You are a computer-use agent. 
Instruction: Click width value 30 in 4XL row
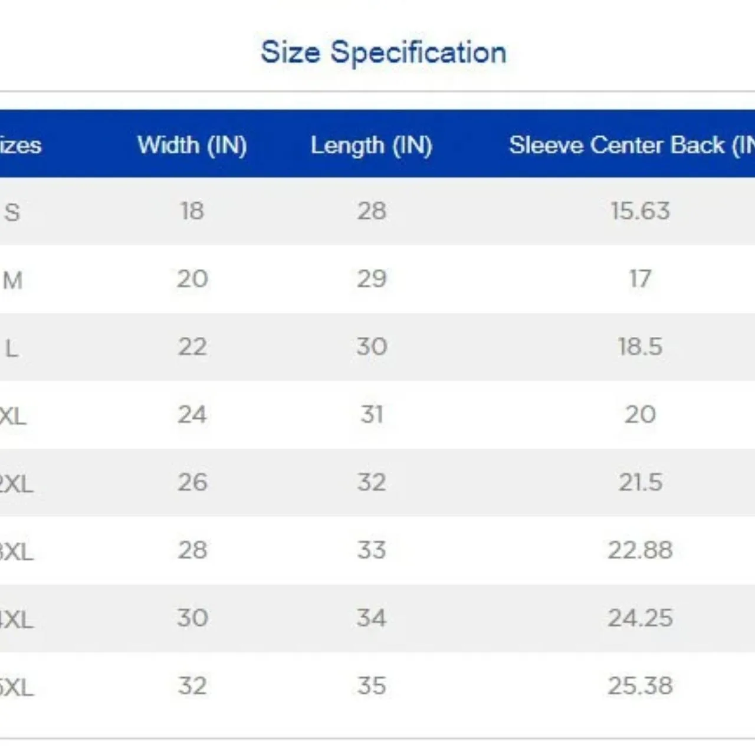[x=192, y=618]
